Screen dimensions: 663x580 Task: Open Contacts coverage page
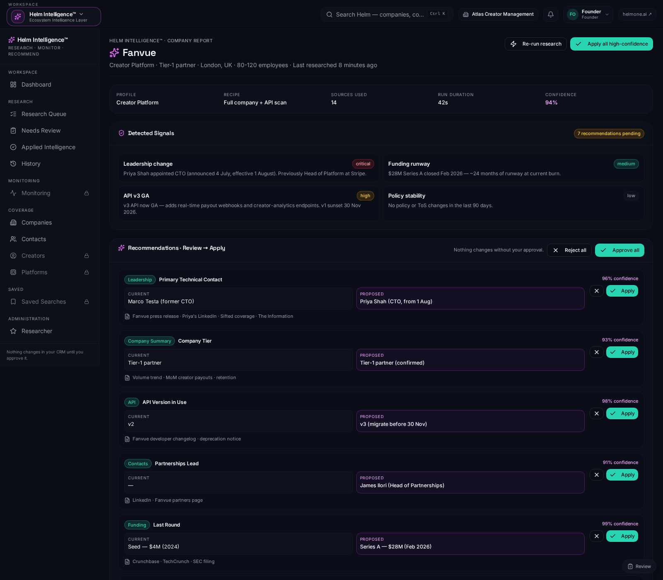coord(50,239)
